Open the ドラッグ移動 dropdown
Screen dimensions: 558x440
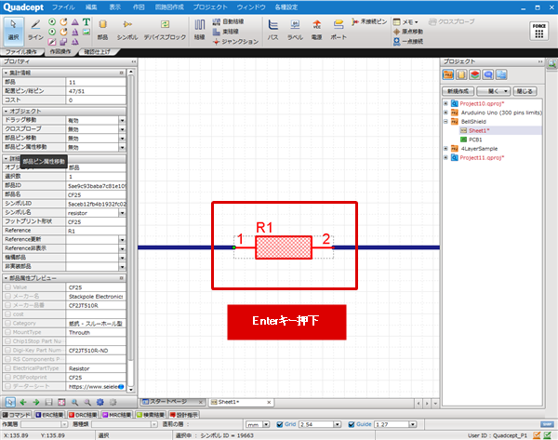122,120
